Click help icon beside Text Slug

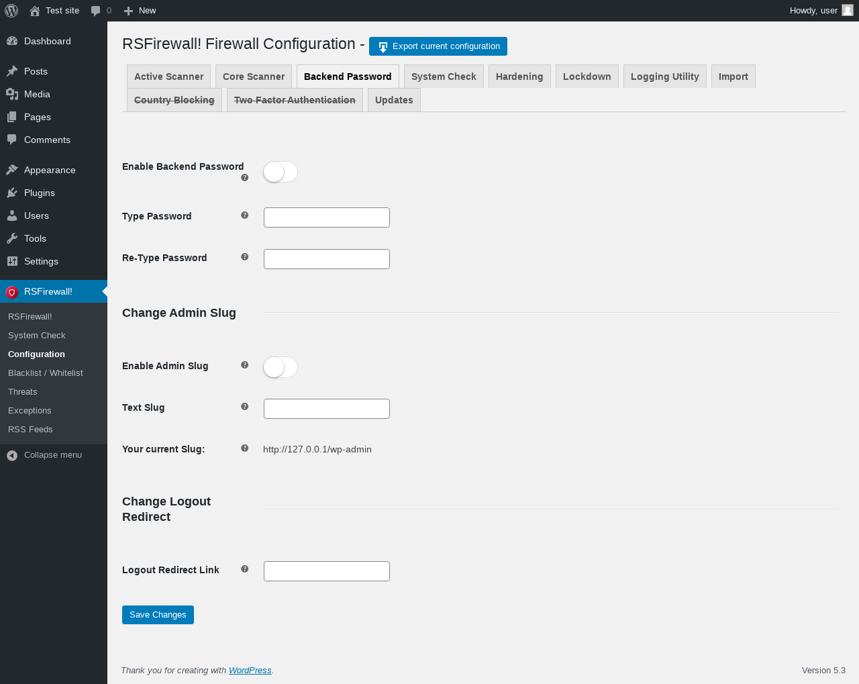[244, 406]
